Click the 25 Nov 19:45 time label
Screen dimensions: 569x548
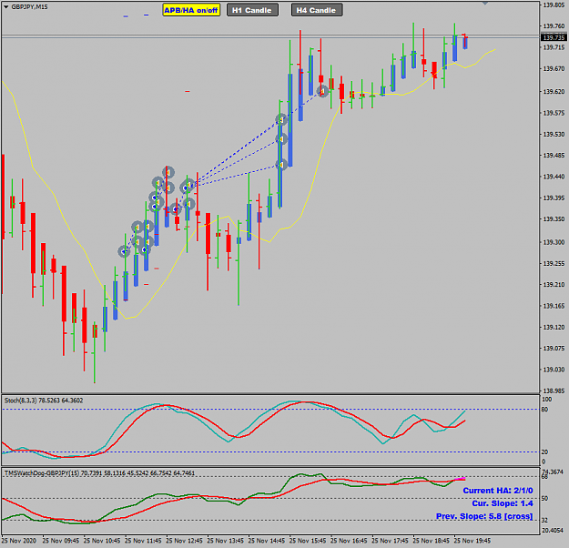(x=472, y=541)
